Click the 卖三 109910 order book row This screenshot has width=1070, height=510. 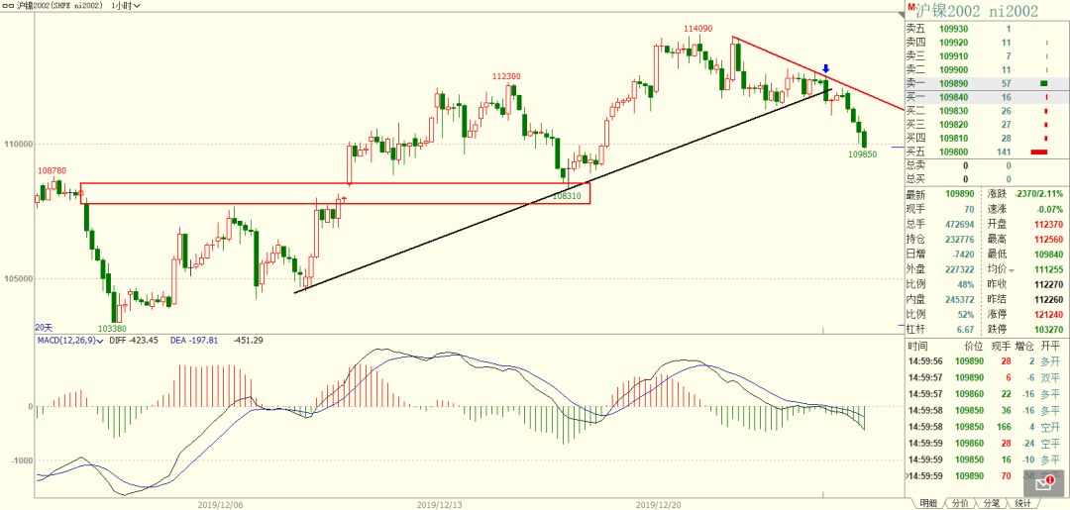[987, 55]
